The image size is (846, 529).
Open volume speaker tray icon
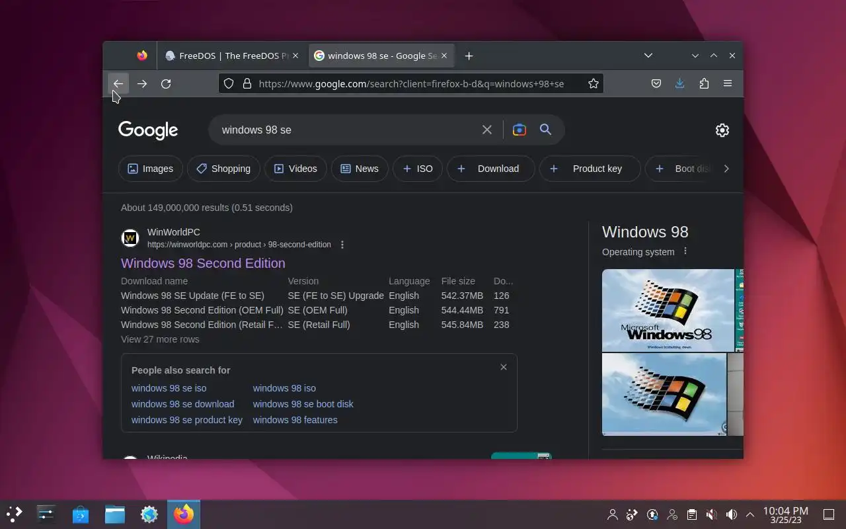(732, 514)
